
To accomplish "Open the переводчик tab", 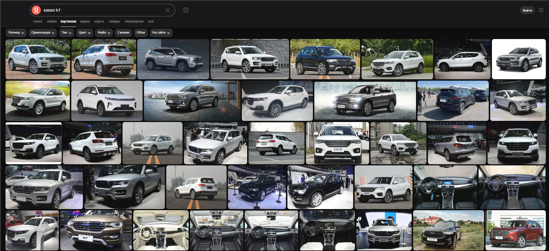I will 134,21.
